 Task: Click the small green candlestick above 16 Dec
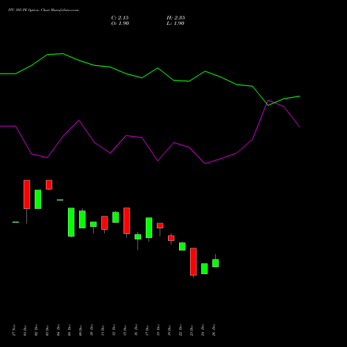[138, 237]
